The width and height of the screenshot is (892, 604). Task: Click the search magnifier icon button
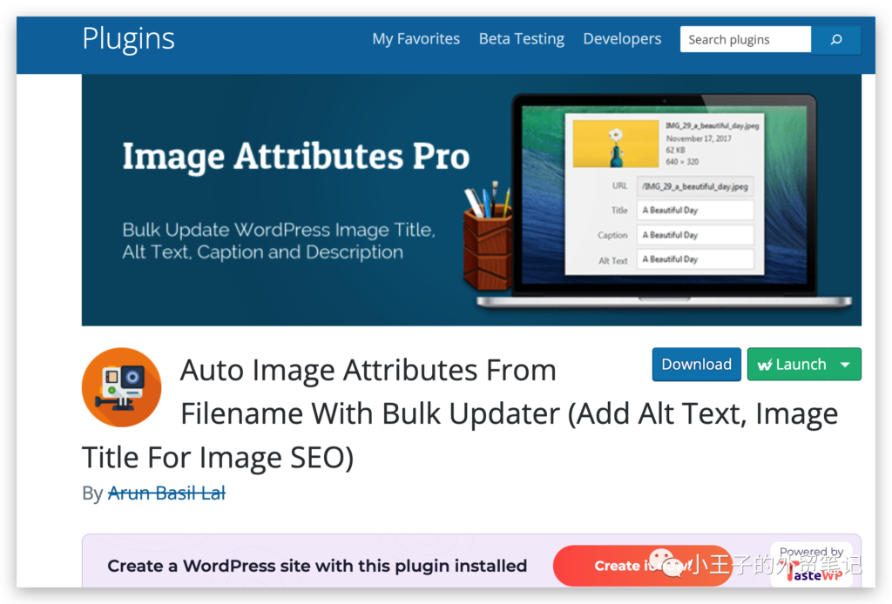pos(835,39)
